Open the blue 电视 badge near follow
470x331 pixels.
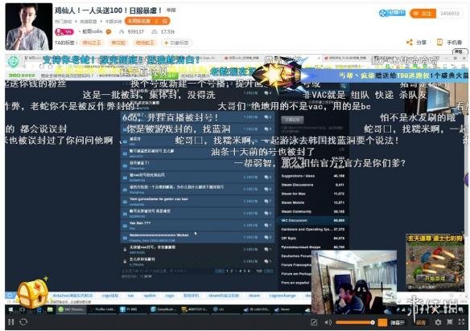click(x=392, y=13)
